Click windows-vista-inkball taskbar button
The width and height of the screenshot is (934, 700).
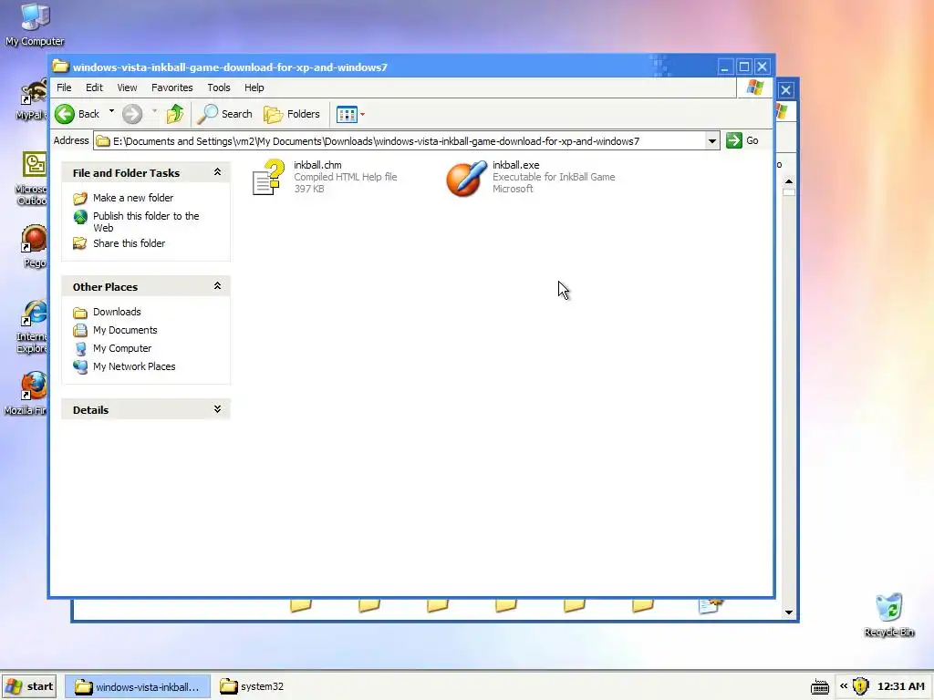click(137, 686)
